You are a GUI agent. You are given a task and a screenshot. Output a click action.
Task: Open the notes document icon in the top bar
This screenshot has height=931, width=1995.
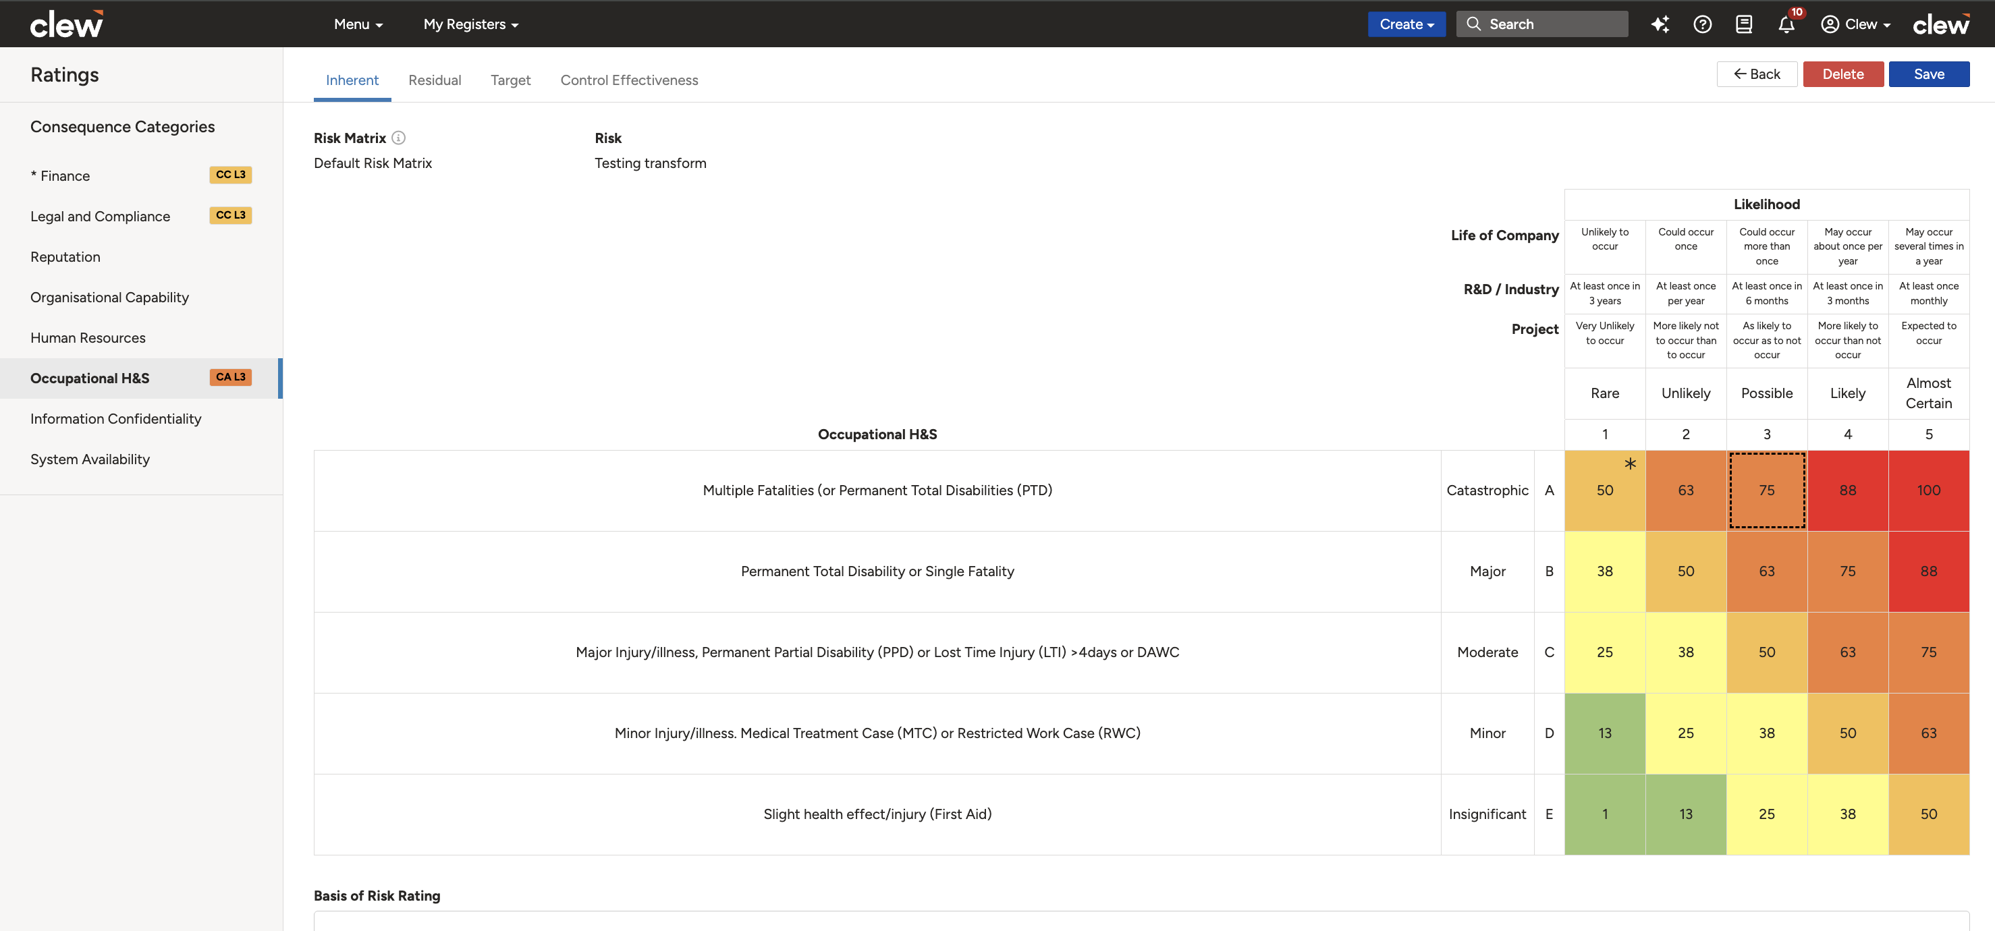click(1744, 24)
